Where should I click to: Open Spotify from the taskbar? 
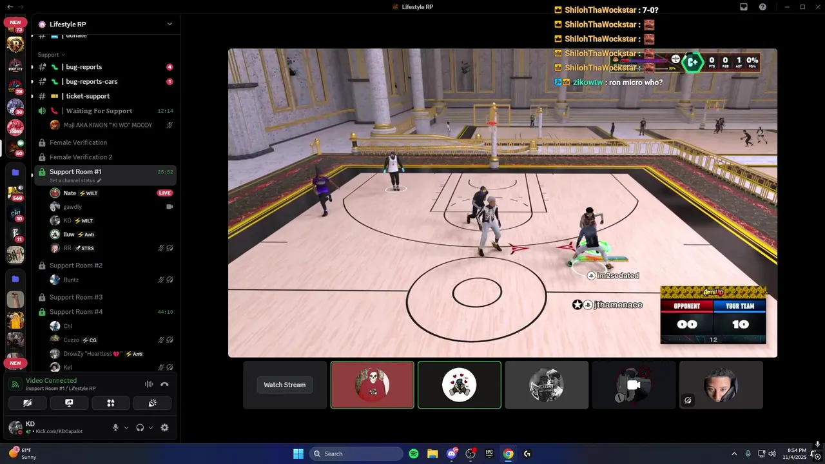coord(414,454)
